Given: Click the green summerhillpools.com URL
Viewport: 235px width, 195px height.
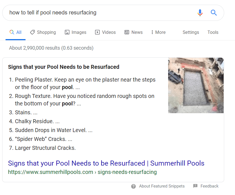Looking at the screenshot, I should pos(82,172).
